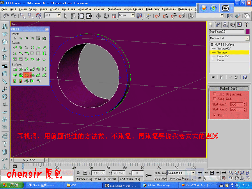Uncheck the Flip checkbox in Ruled Surf
The height and width of the screenshot is (189, 252).
(x=215, y=115)
